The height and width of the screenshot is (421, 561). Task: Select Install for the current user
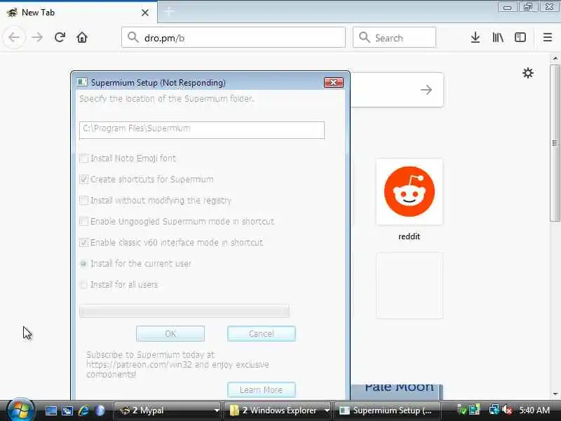[83, 264]
